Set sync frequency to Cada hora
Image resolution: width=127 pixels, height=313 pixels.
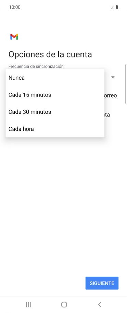55,129
